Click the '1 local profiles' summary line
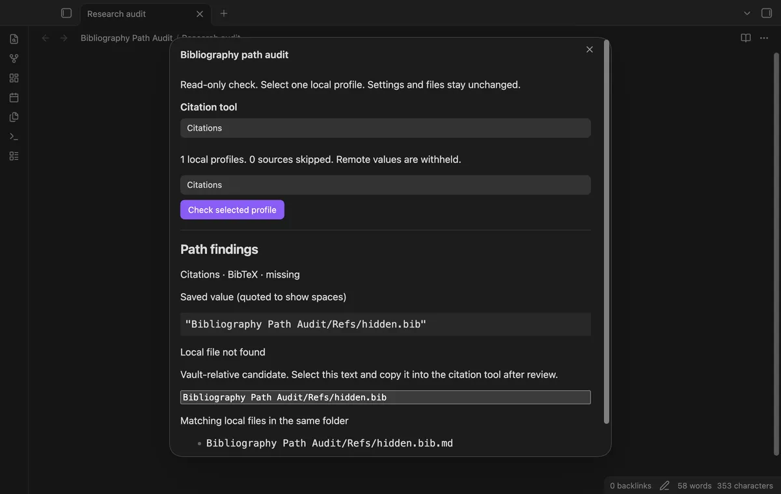 [321, 159]
